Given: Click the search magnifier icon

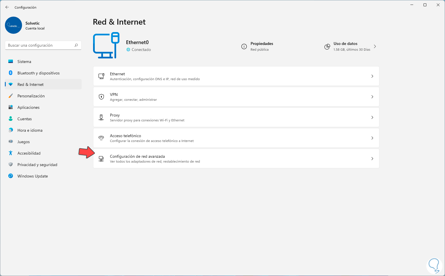Looking at the screenshot, I should [x=76, y=45].
